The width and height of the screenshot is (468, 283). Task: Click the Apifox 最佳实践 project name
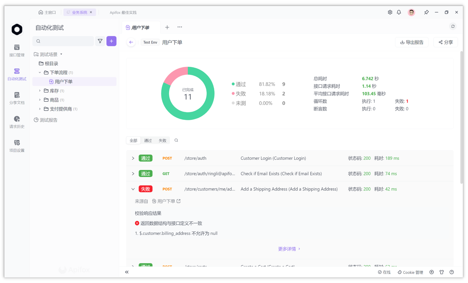click(x=123, y=12)
